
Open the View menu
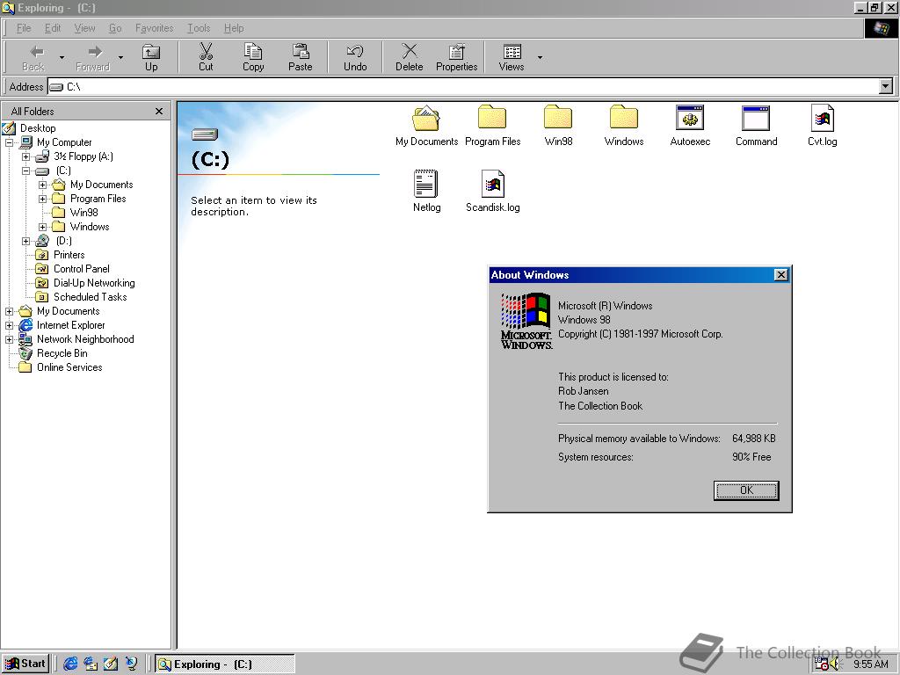point(84,28)
